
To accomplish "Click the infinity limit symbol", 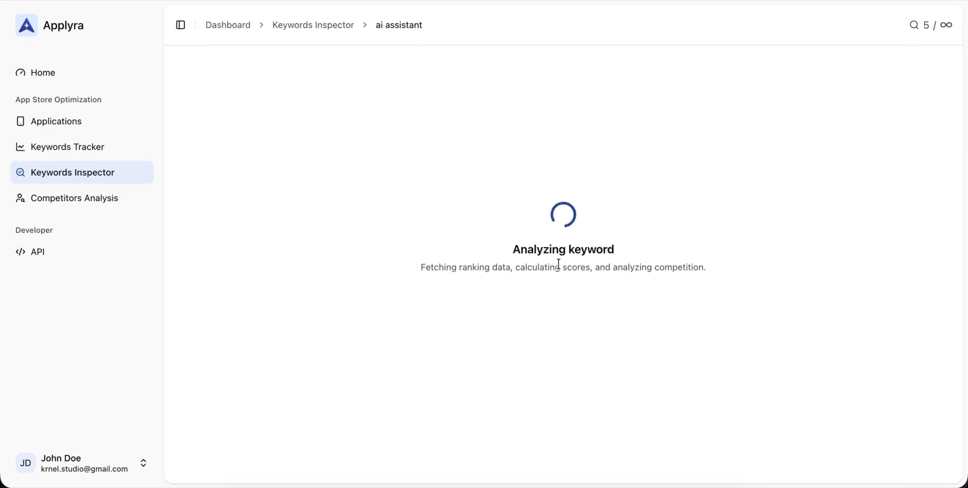I will (x=946, y=25).
